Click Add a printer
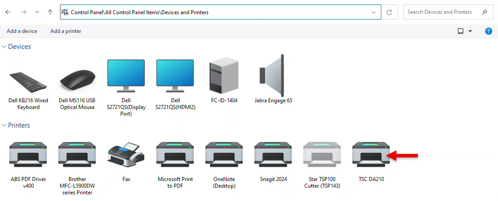This screenshot has width=498, height=201. (65, 31)
